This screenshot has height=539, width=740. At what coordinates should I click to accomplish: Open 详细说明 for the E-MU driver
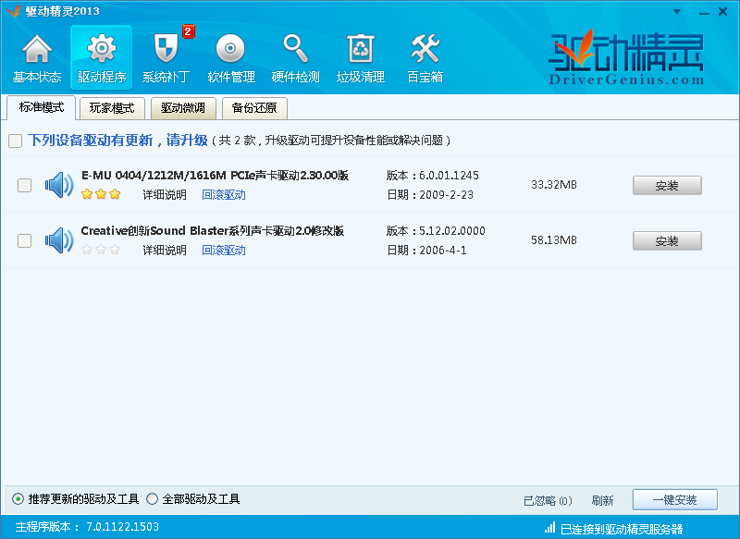[165, 195]
